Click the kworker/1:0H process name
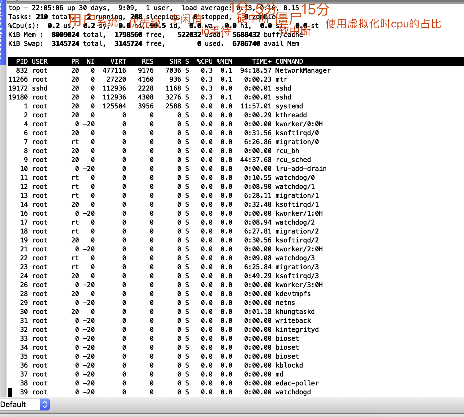The width and height of the screenshot is (464, 417). coord(299,213)
